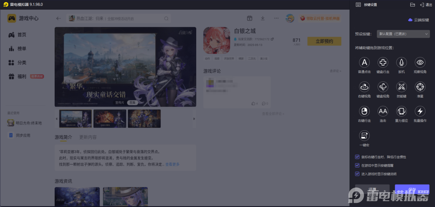The width and height of the screenshot is (435, 207).
Task: Open the downloads arrow icon
Action: click(263, 18)
